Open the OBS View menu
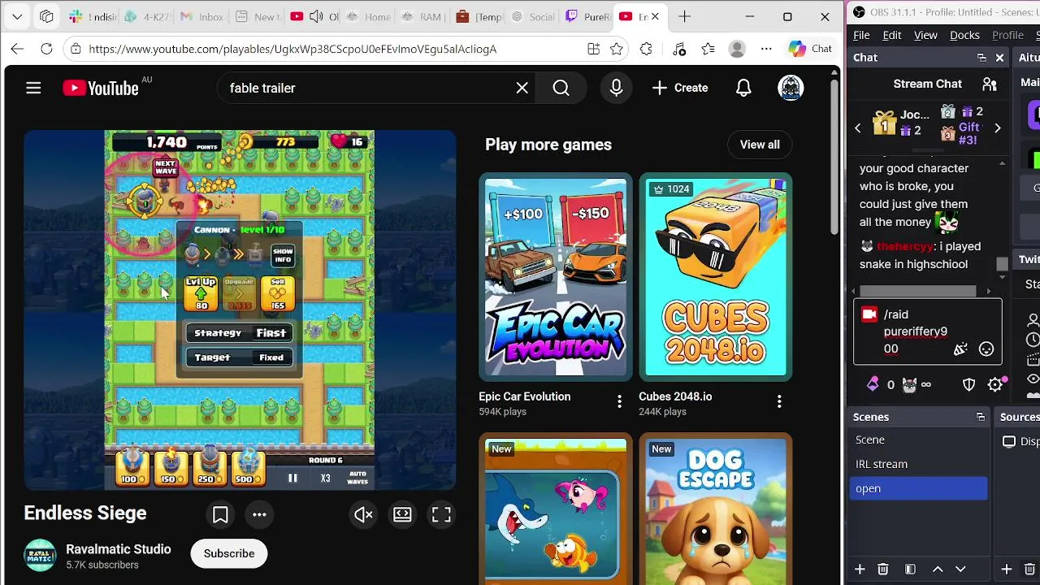 pyautogui.click(x=925, y=35)
